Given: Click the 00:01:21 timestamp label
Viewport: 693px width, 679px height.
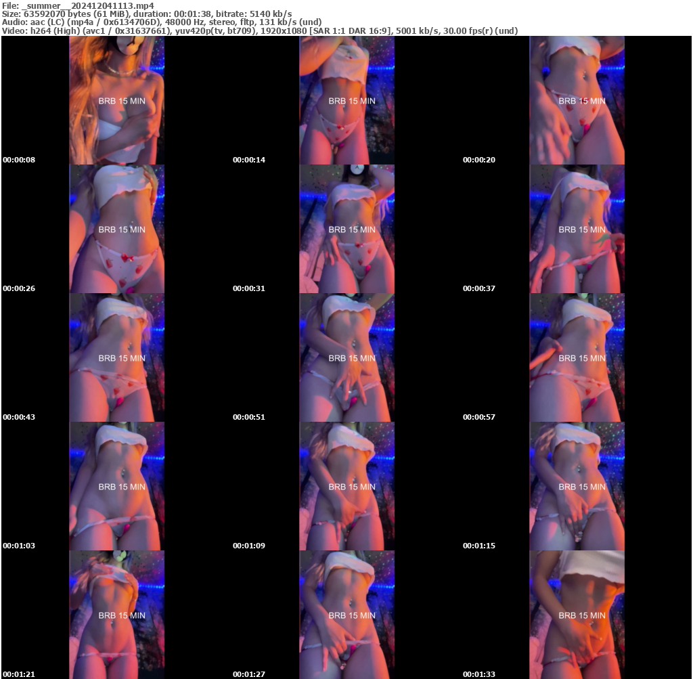Looking at the screenshot, I should (19, 674).
